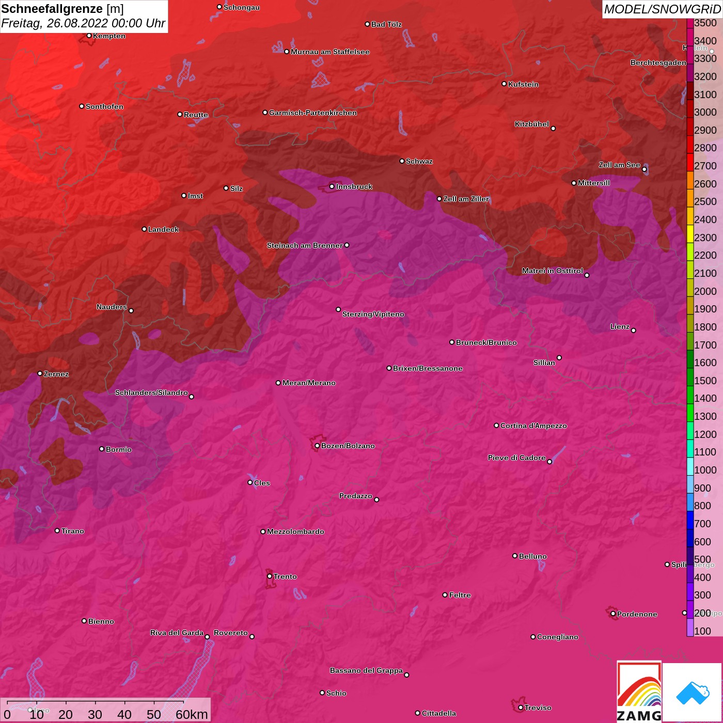The image size is (723, 723).
Task: Click the 1500 m green legend swatch
Action: (690, 376)
